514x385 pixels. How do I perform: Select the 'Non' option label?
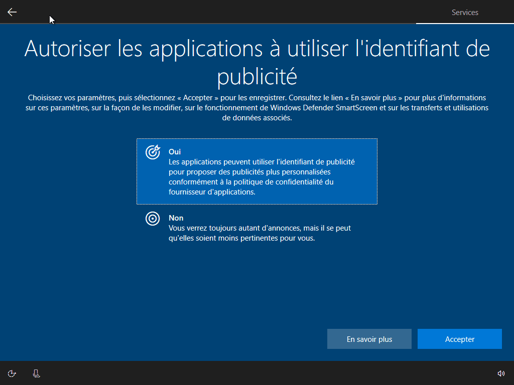coord(176,218)
